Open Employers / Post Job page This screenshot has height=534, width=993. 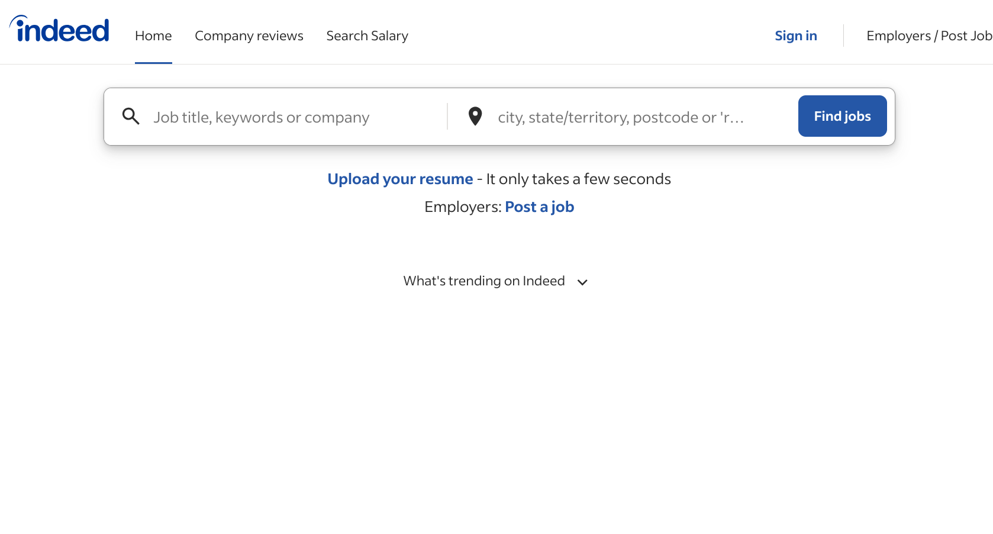[929, 36]
